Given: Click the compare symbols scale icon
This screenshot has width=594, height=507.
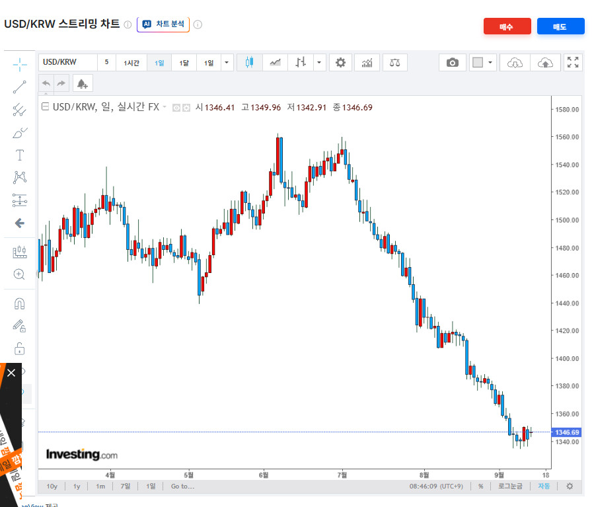Looking at the screenshot, I should click(394, 63).
